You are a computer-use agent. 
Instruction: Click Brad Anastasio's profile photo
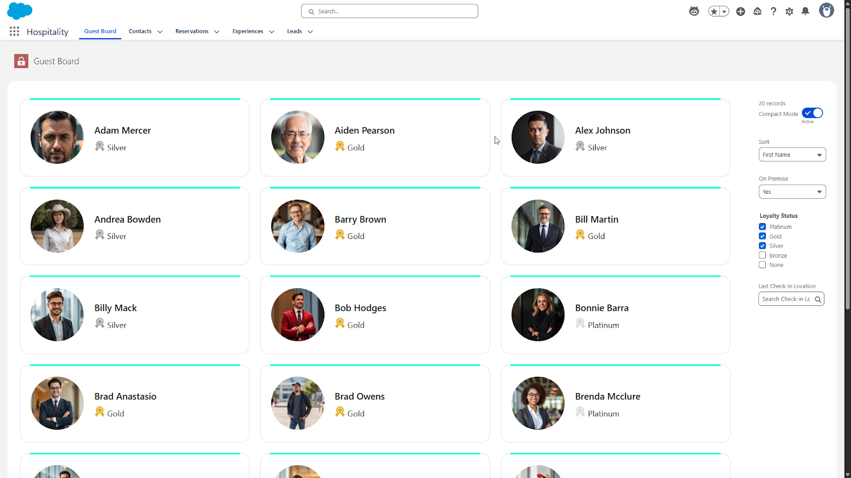pyautogui.click(x=57, y=404)
